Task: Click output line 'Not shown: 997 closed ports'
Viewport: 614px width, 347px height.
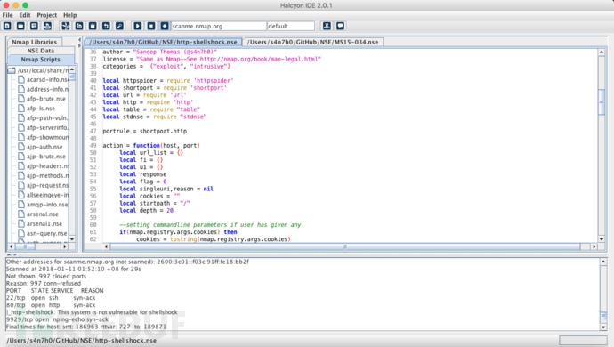Action: 46,276
